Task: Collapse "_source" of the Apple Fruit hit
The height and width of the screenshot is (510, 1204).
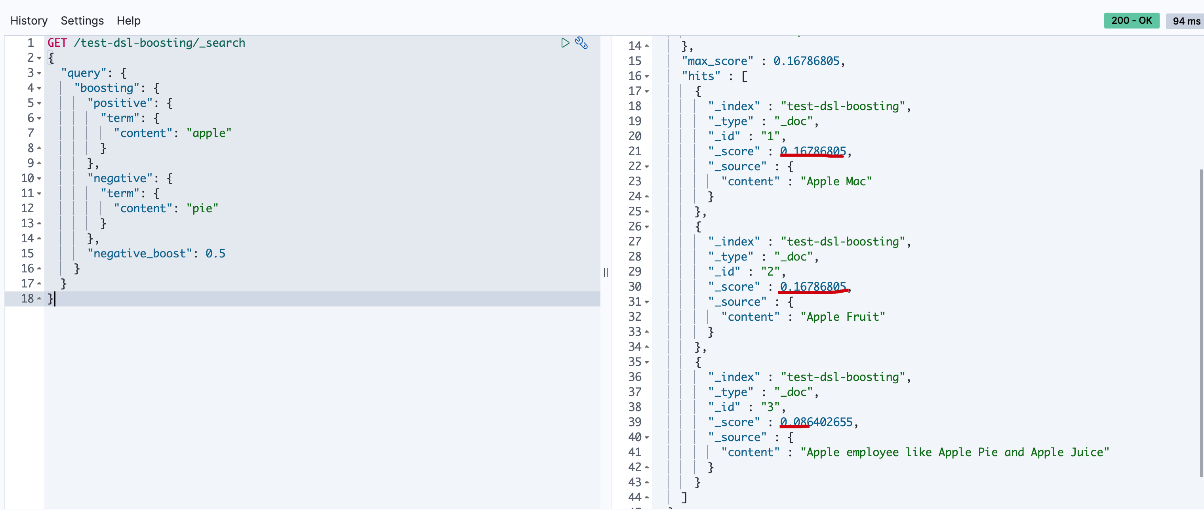Action: point(647,302)
